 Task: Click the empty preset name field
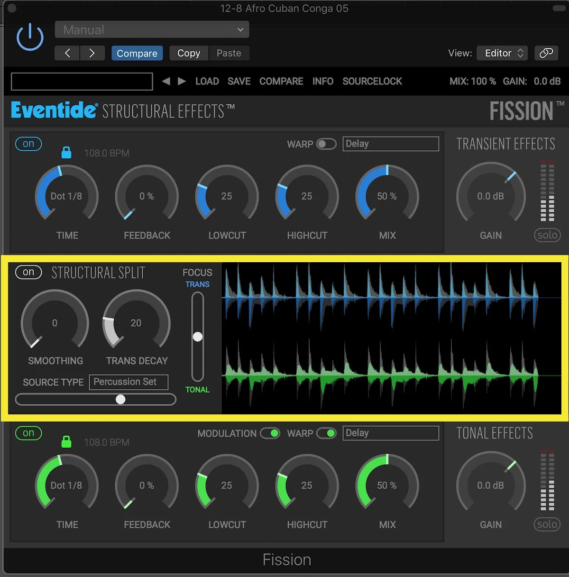pos(82,82)
